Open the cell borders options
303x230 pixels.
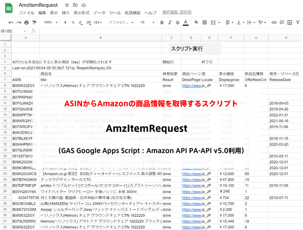tap(204, 22)
